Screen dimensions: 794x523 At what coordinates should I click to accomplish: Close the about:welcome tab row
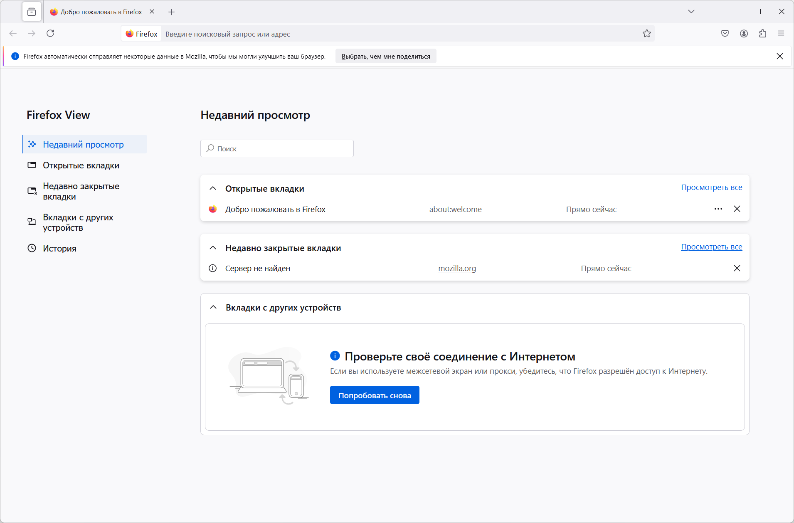pyautogui.click(x=737, y=209)
